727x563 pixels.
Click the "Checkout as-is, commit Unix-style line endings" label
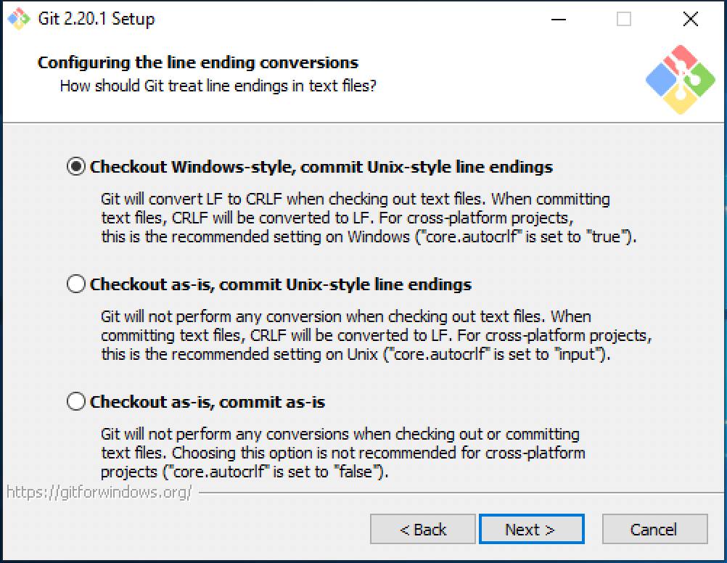click(280, 284)
